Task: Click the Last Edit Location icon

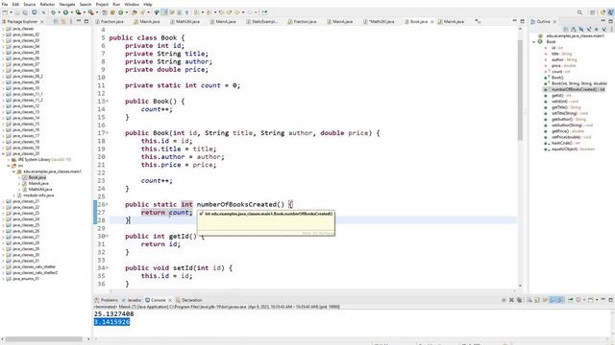Action: point(222,12)
